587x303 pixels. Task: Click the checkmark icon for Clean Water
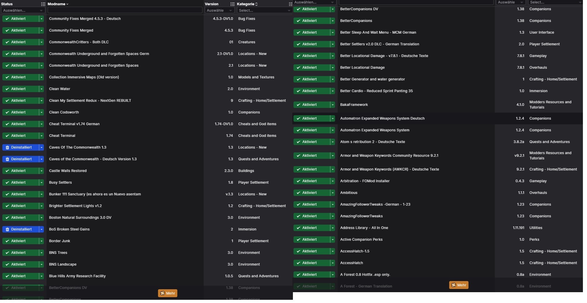(x=7, y=89)
